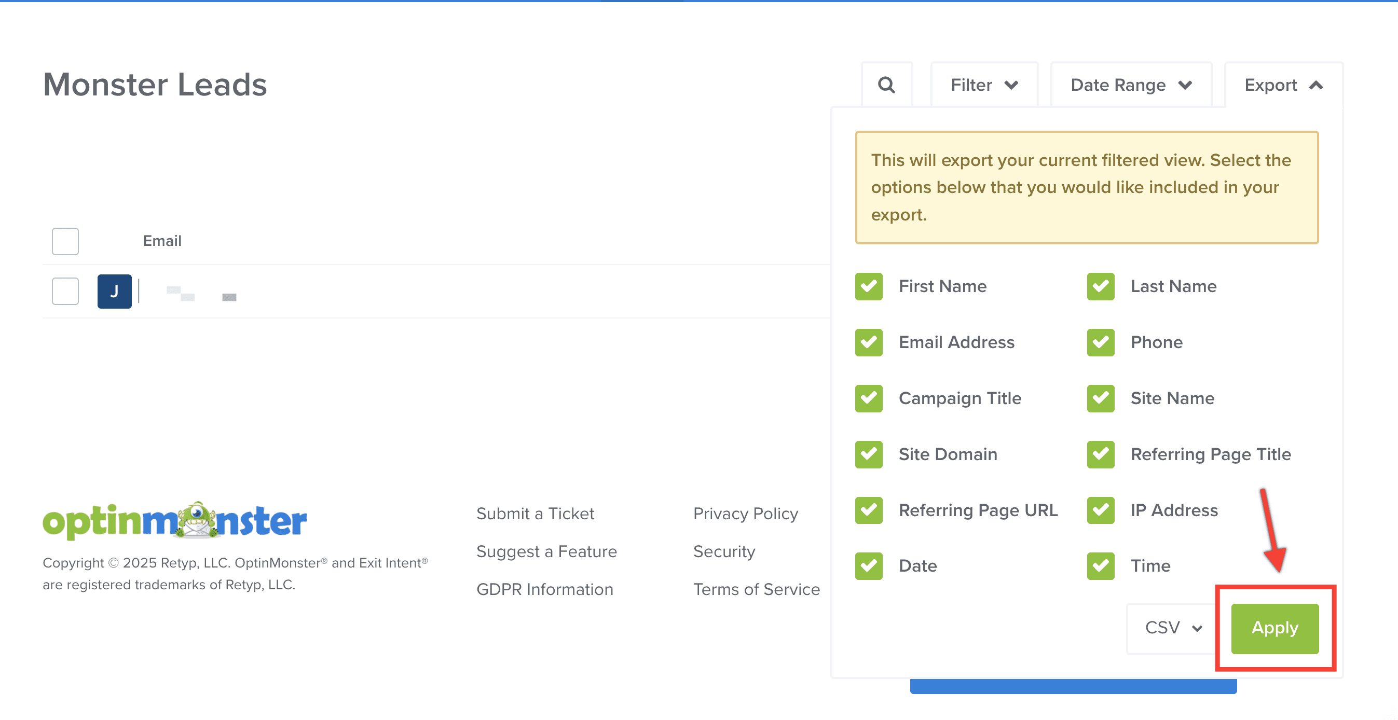This screenshot has width=1398, height=720.
Task: Toggle the Campaign Title checkbox
Action: click(868, 398)
